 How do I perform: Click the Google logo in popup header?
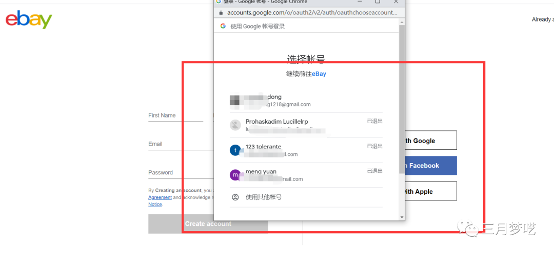tap(223, 26)
